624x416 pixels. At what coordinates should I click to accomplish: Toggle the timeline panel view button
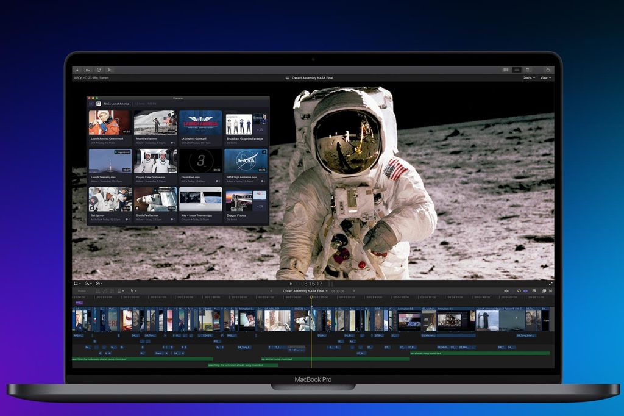pyautogui.click(x=517, y=70)
